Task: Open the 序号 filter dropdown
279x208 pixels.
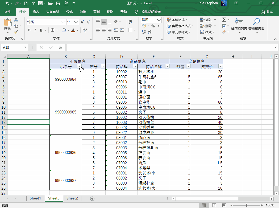Action: 103,67
